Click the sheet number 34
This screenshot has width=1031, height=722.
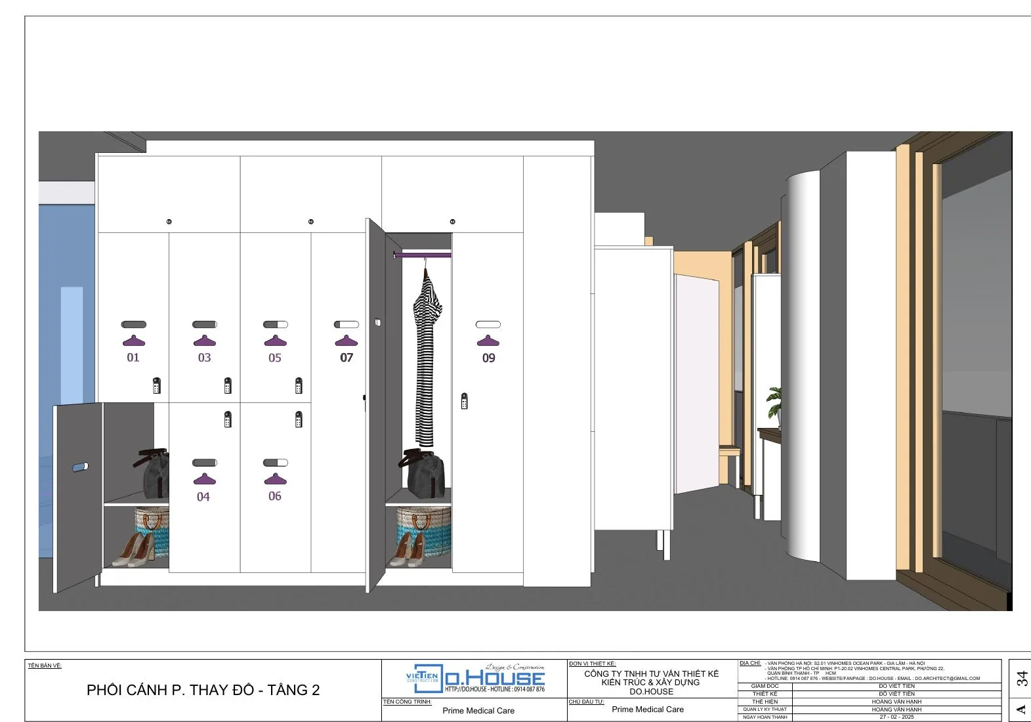pyautogui.click(x=1021, y=679)
